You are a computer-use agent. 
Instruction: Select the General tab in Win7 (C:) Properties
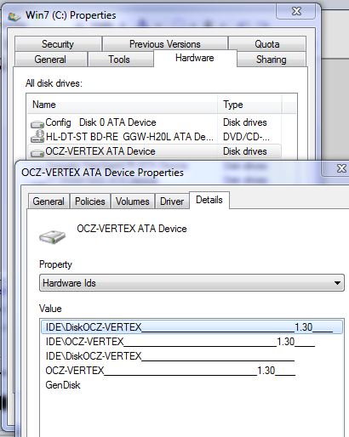point(50,60)
